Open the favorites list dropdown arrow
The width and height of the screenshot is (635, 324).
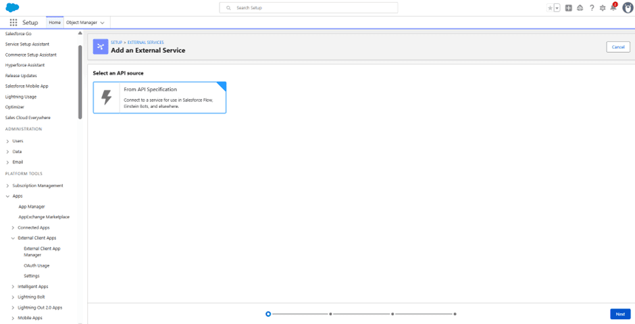pos(557,7)
